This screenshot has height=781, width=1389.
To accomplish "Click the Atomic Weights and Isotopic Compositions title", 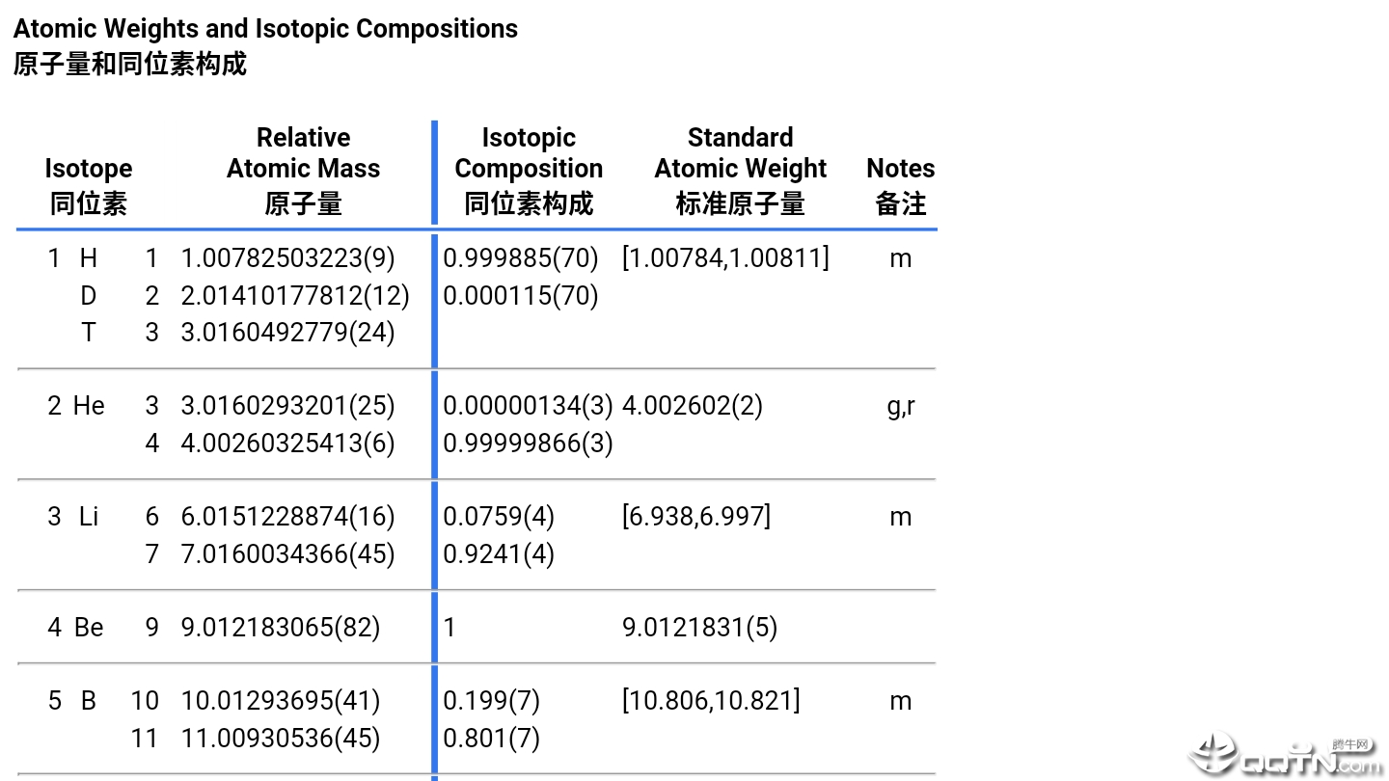I will [x=265, y=29].
